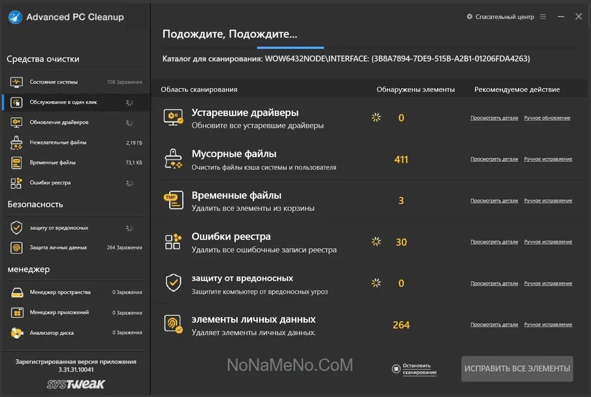Click the TMP icon beside the Временные файлы scan row
Screen dimensions: 591x397
coord(174,200)
